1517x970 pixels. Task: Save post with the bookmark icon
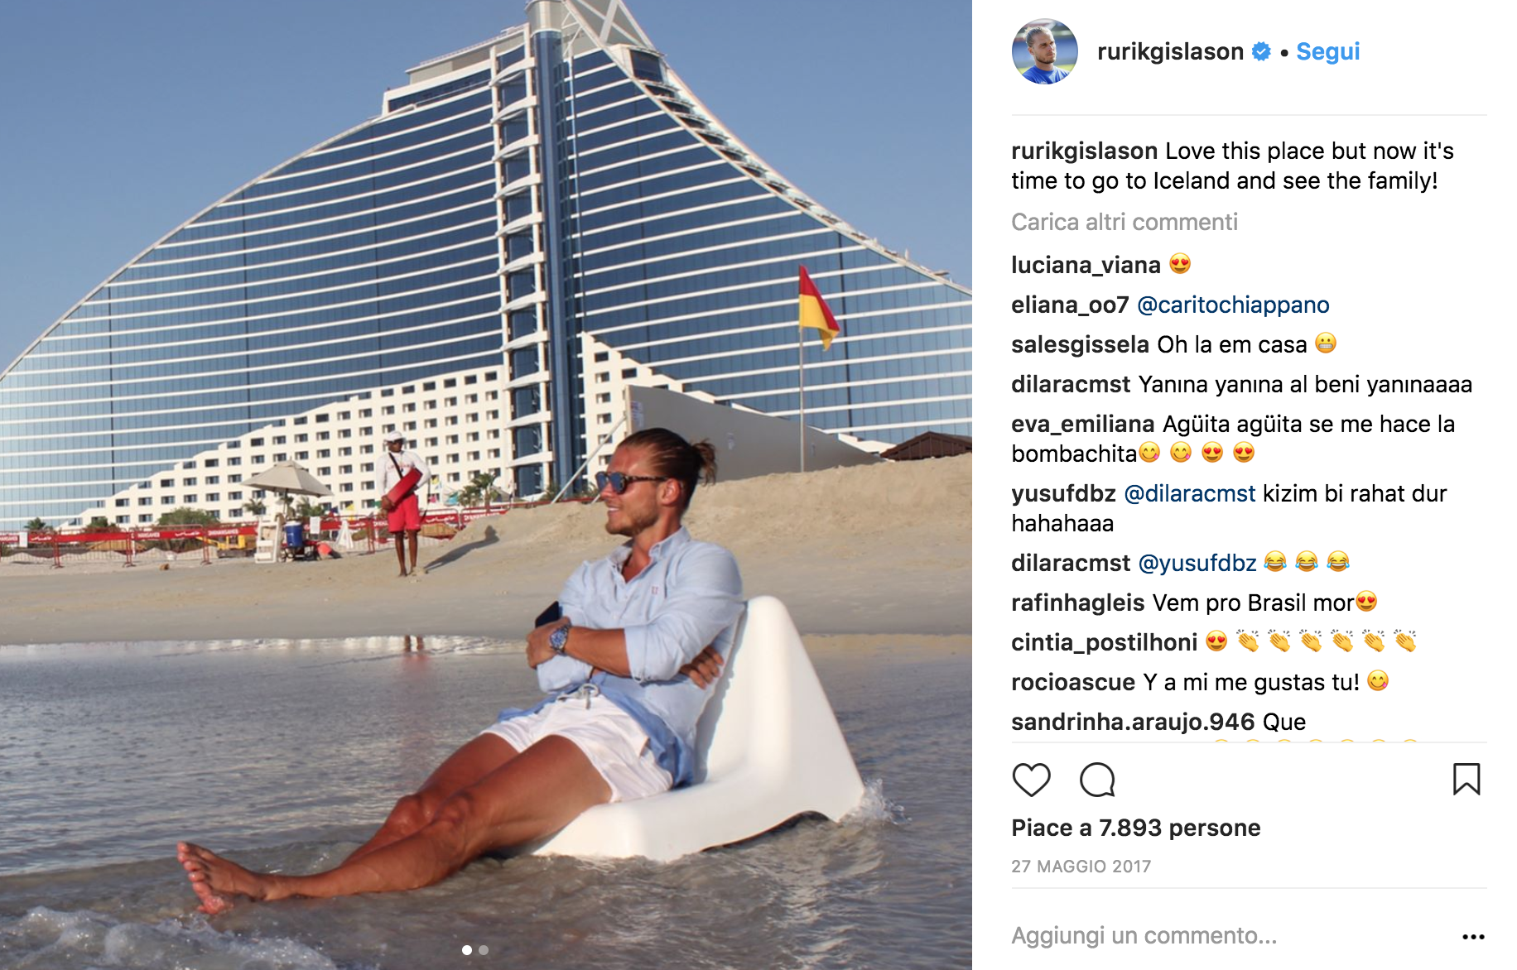point(1466,779)
